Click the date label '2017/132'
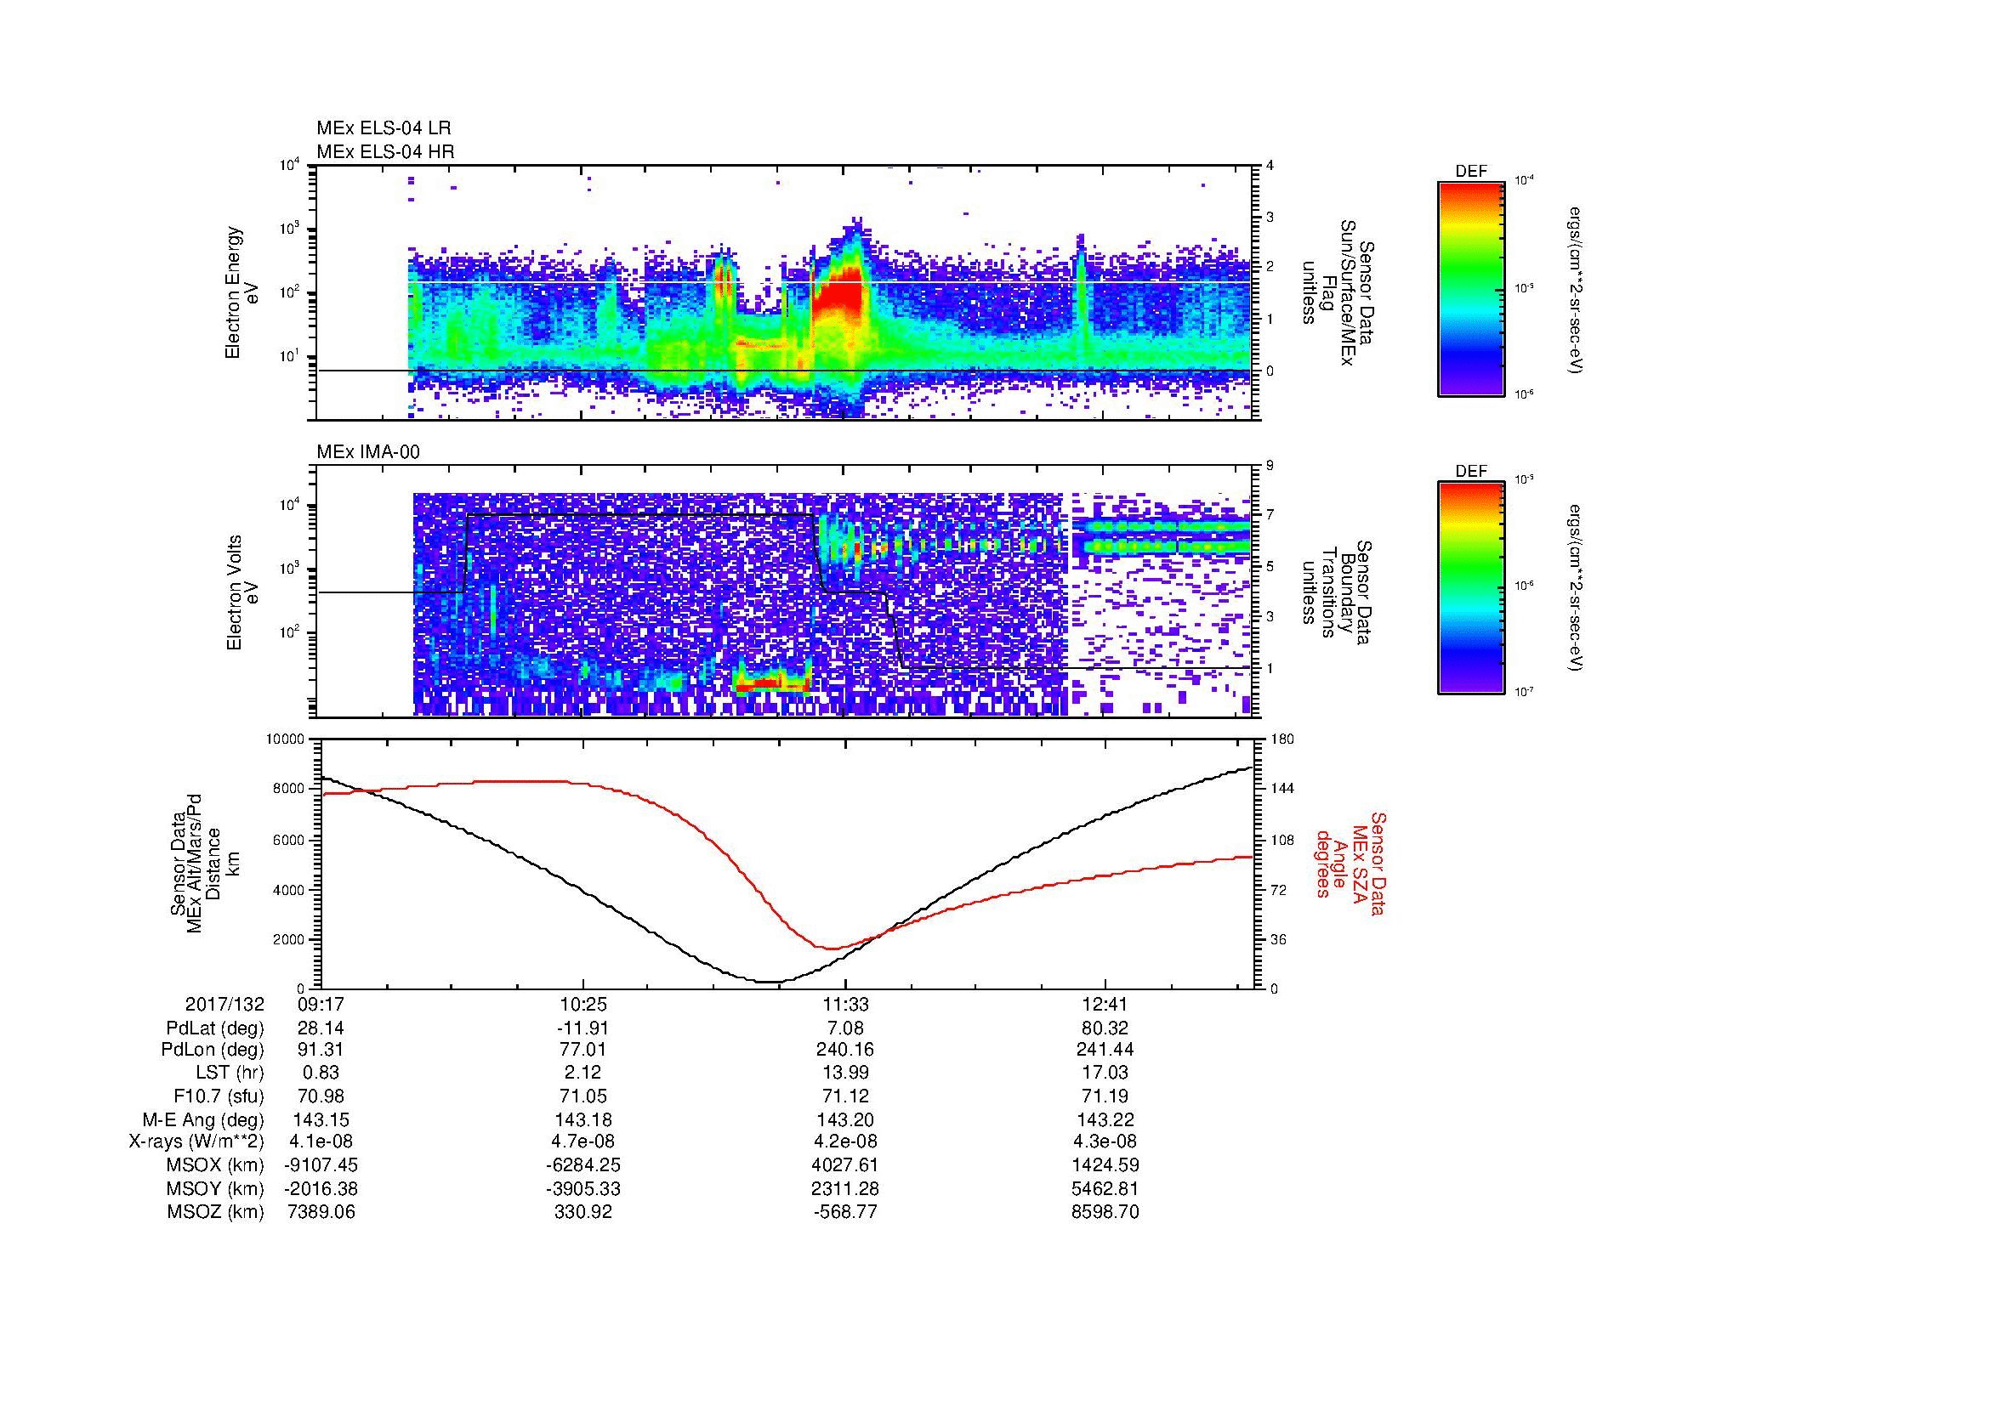 pos(224,1004)
